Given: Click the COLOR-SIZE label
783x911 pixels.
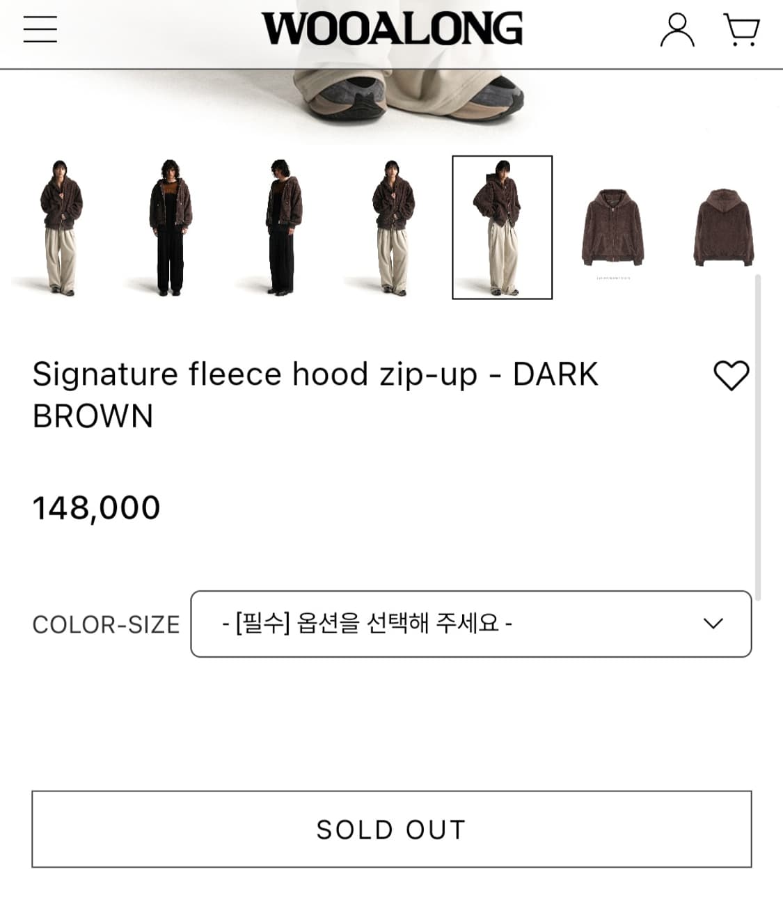Looking at the screenshot, I should pyautogui.click(x=106, y=625).
